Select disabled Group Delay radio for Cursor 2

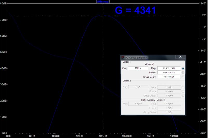click(183, 95)
